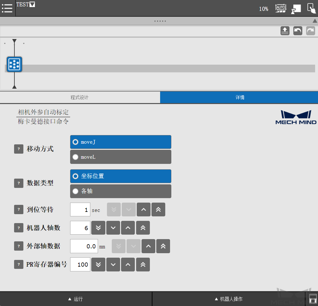Click the Mech-Mind logo
Viewport: 318px width, 306px height.
[295, 117]
